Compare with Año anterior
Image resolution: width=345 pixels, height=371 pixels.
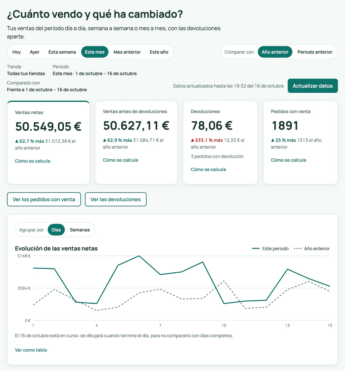pos(275,52)
